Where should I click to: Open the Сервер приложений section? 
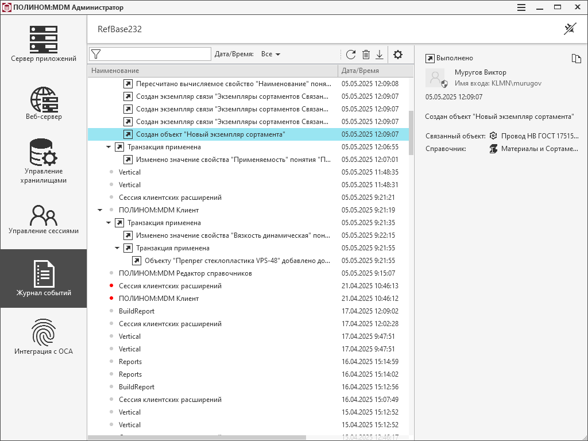pyautogui.click(x=44, y=44)
